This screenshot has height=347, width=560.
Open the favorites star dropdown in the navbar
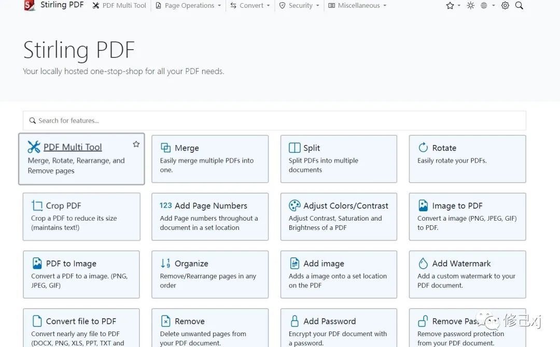453,5
